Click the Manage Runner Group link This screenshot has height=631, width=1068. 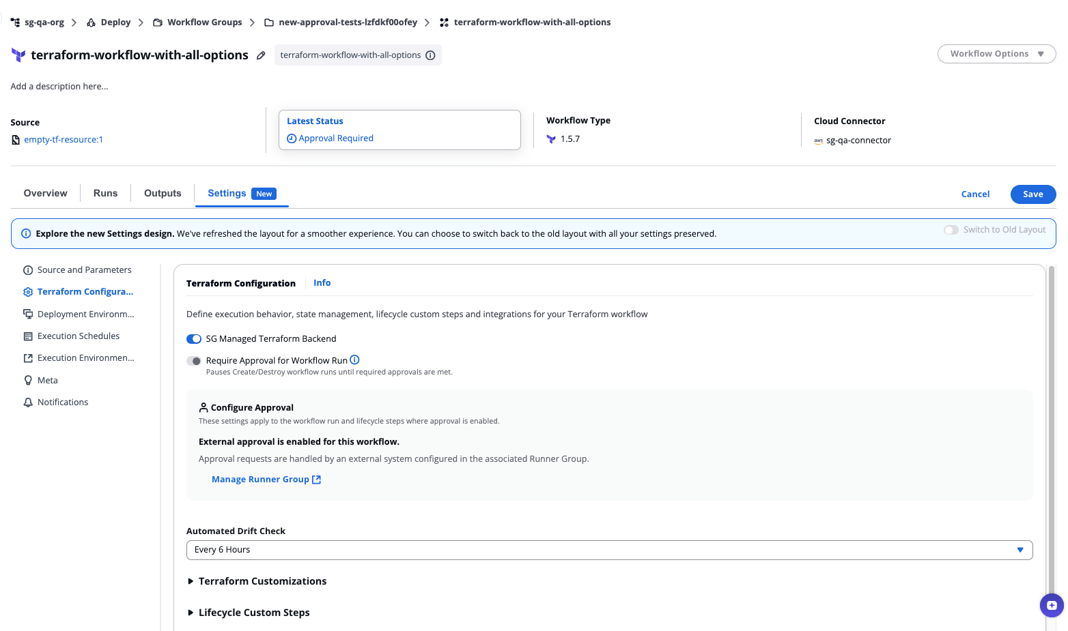click(x=261, y=479)
